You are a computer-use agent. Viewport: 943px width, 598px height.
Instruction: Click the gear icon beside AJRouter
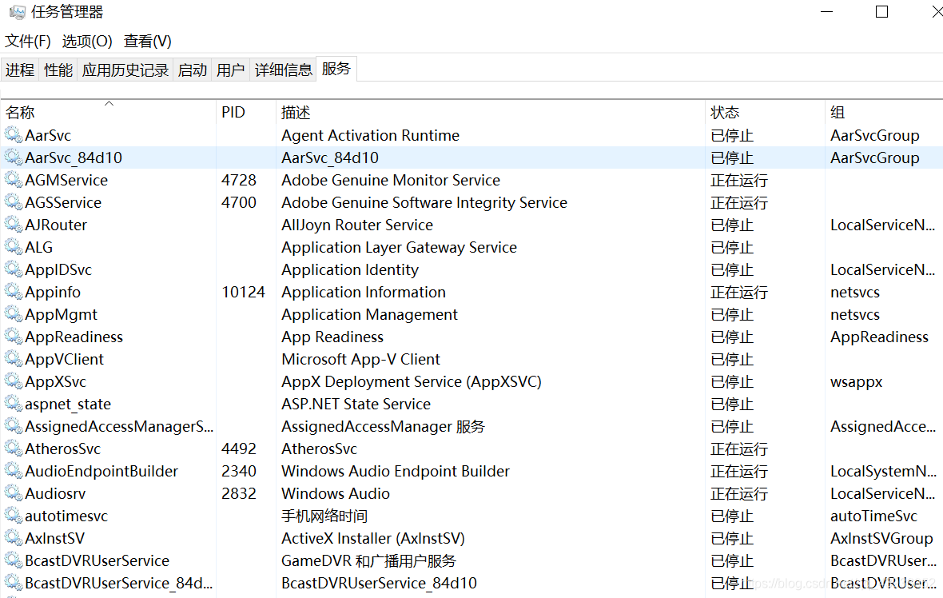[14, 225]
